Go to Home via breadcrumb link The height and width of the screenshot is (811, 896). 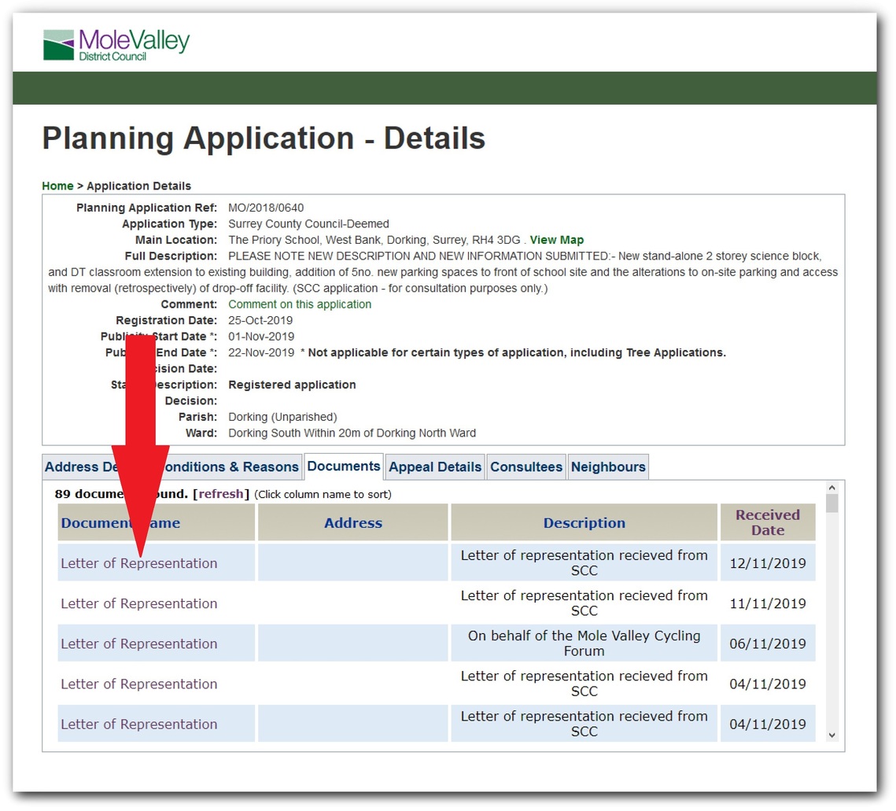click(57, 186)
